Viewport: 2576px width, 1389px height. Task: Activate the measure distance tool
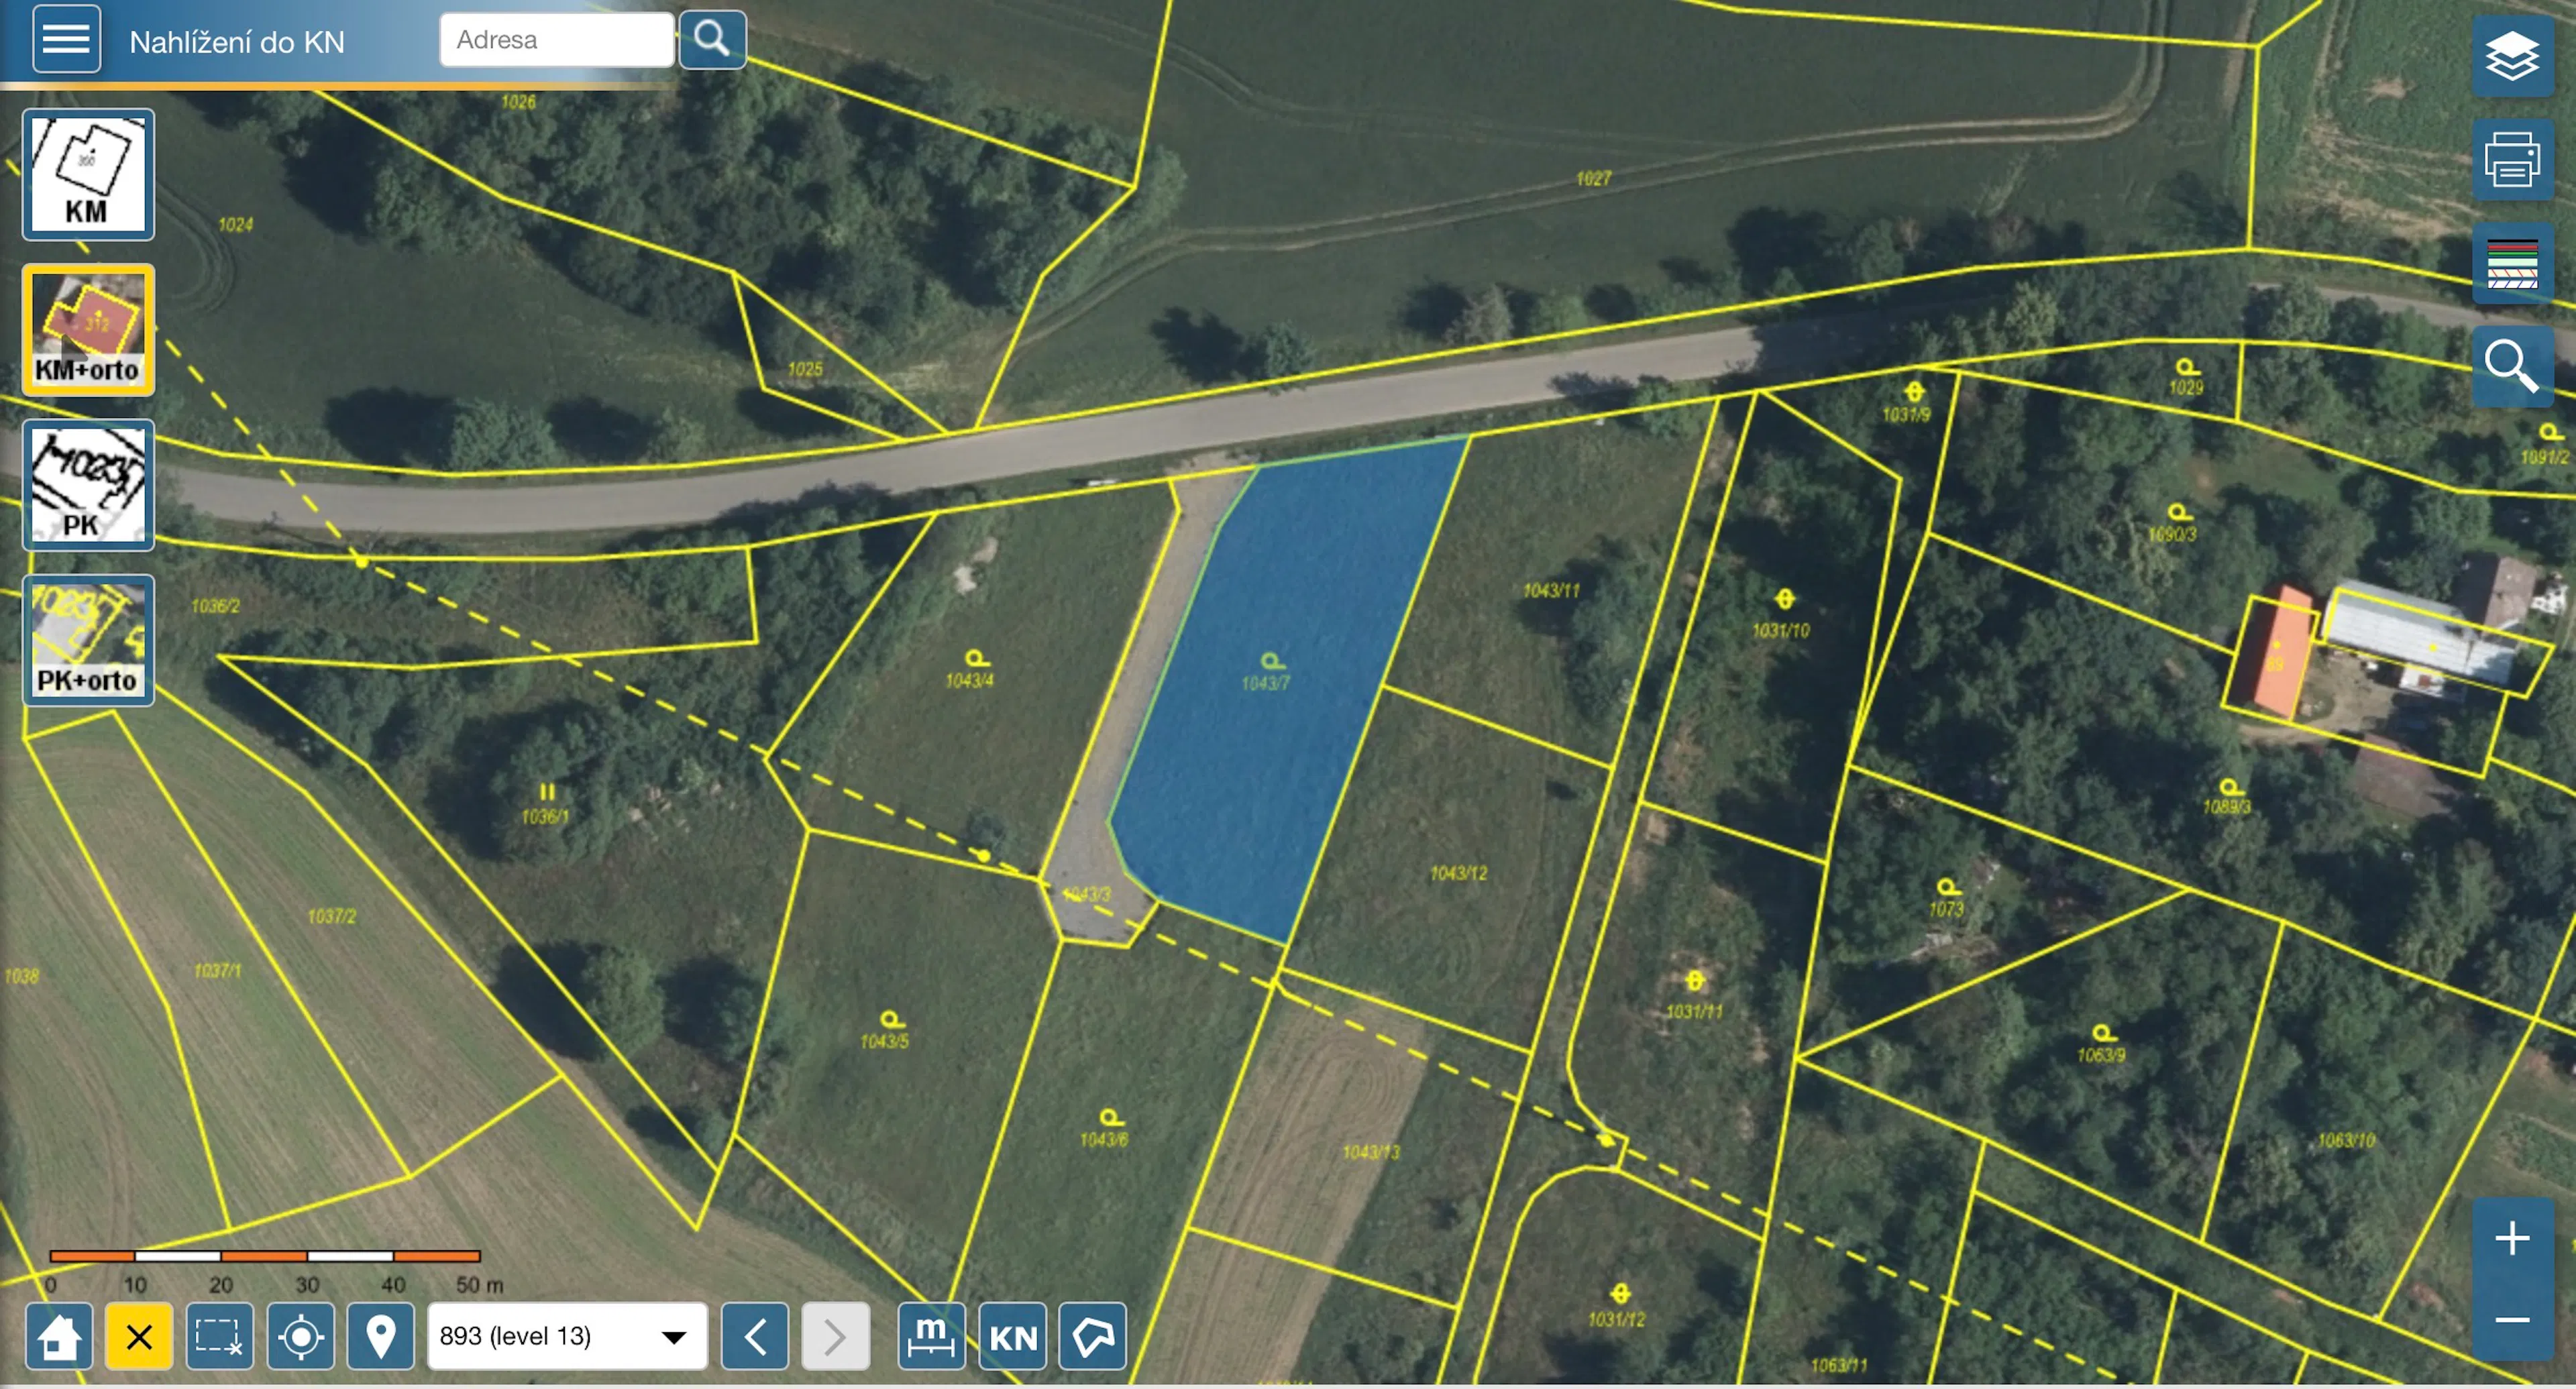coord(931,1336)
